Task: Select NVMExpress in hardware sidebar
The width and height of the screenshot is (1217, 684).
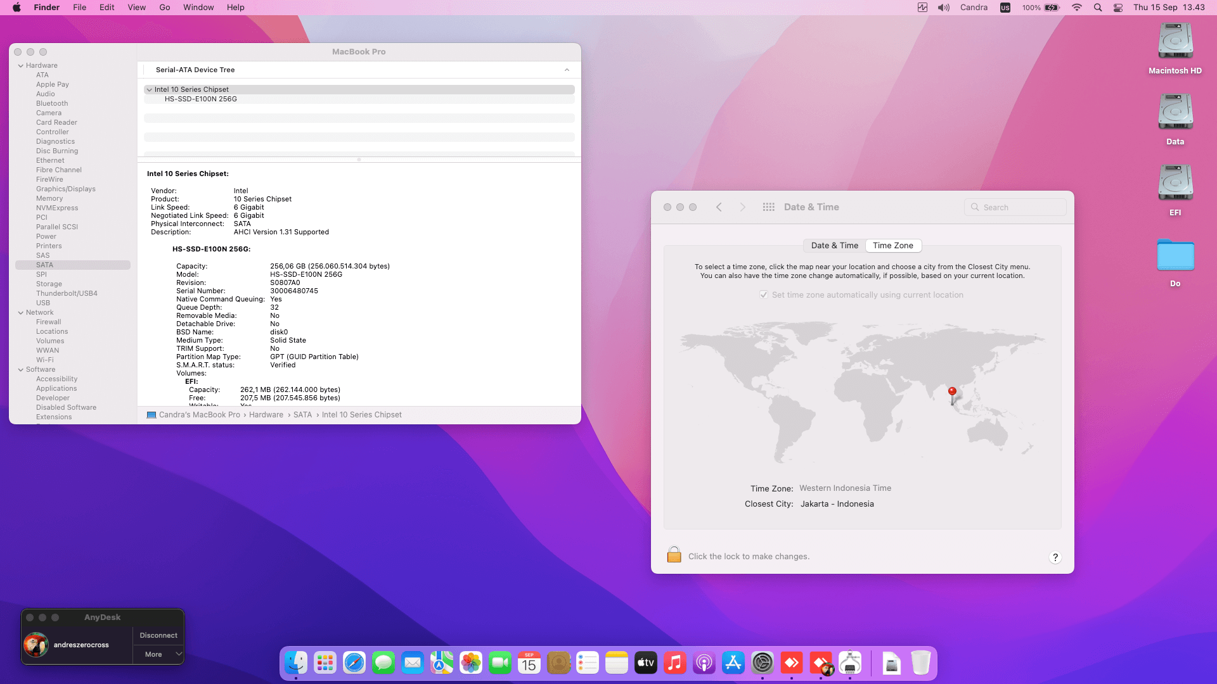Action: [x=57, y=208]
